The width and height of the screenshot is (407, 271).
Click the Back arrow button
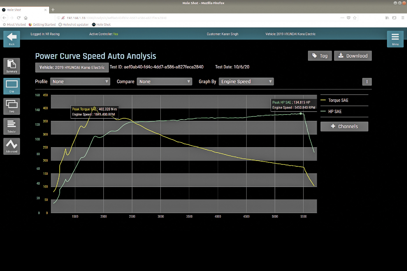point(12,39)
